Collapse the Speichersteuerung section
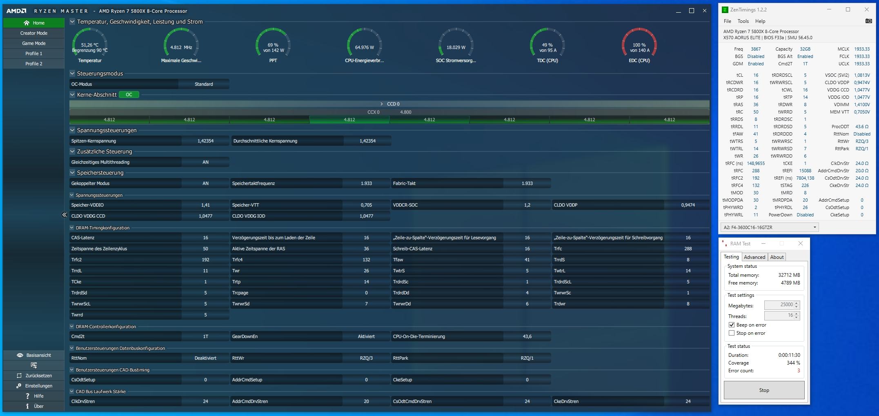879x416 pixels. pyautogui.click(x=72, y=173)
